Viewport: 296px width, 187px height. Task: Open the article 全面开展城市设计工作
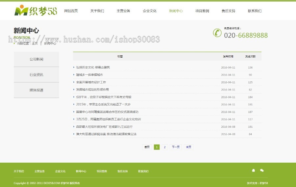coord(91,82)
